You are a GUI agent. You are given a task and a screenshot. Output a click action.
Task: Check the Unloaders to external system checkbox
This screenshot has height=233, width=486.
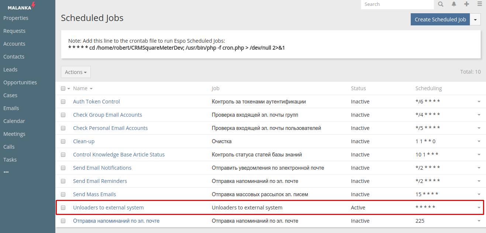pyautogui.click(x=63, y=208)
